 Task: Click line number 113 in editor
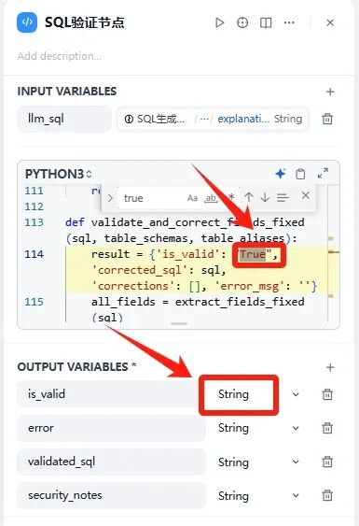pos(34,222)
